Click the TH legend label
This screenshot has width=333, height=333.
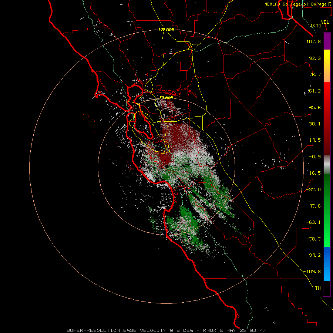(318, 288)
